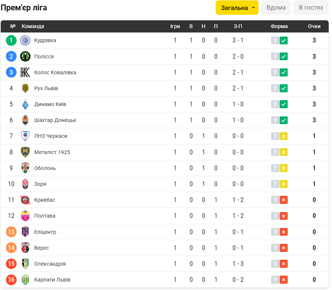Open the Загальна dropdown

point(237,8)
